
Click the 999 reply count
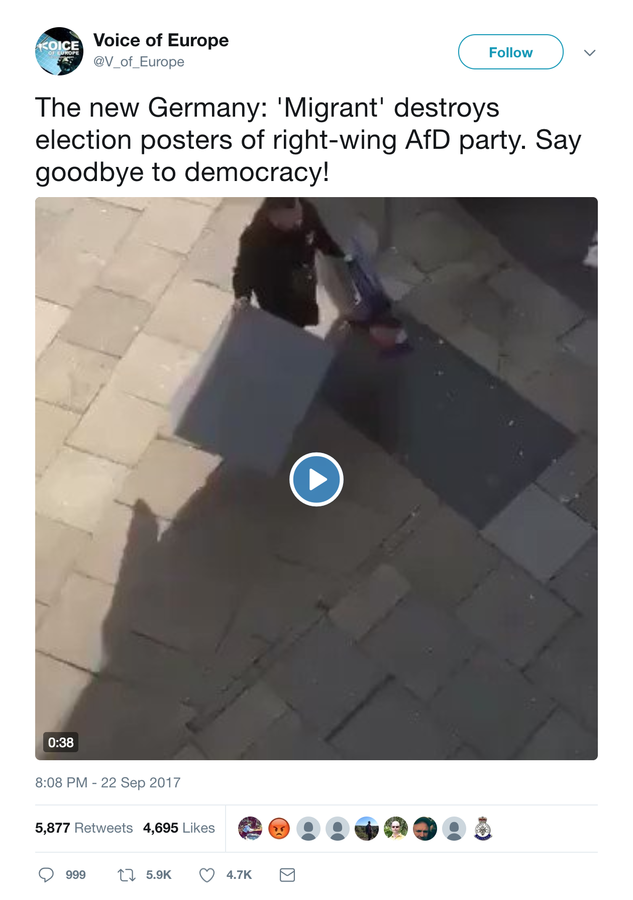click(x=75, y=875)
